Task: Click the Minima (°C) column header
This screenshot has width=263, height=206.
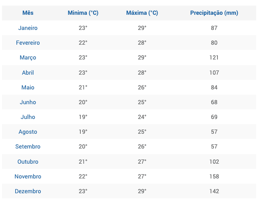Action: tap(83, 13)
